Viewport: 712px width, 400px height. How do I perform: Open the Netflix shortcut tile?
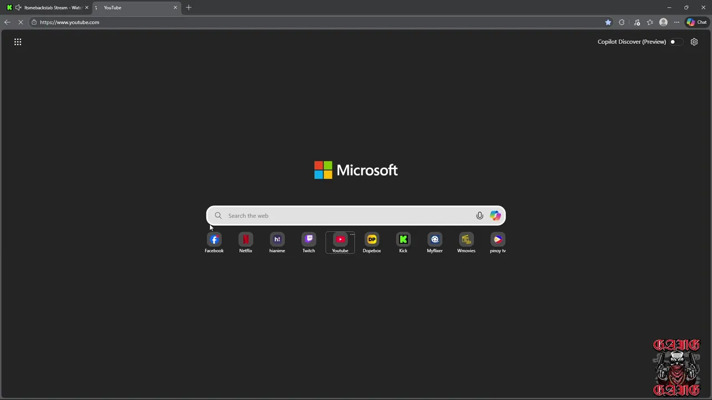pyautogui.click(x=245, y=243)
